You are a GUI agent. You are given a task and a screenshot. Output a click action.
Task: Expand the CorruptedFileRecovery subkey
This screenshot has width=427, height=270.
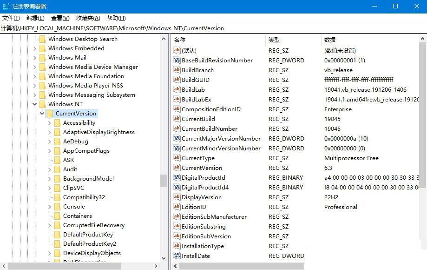(50, 225)
